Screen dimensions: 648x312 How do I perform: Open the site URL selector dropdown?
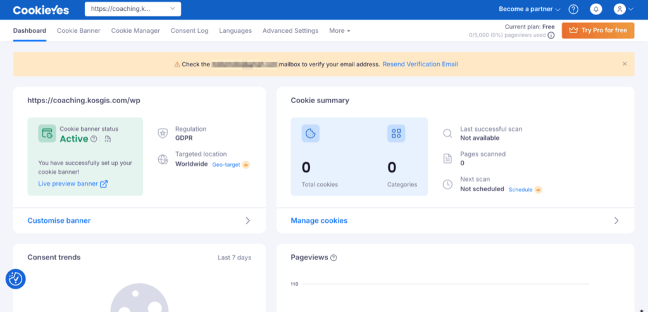(133, 9)
